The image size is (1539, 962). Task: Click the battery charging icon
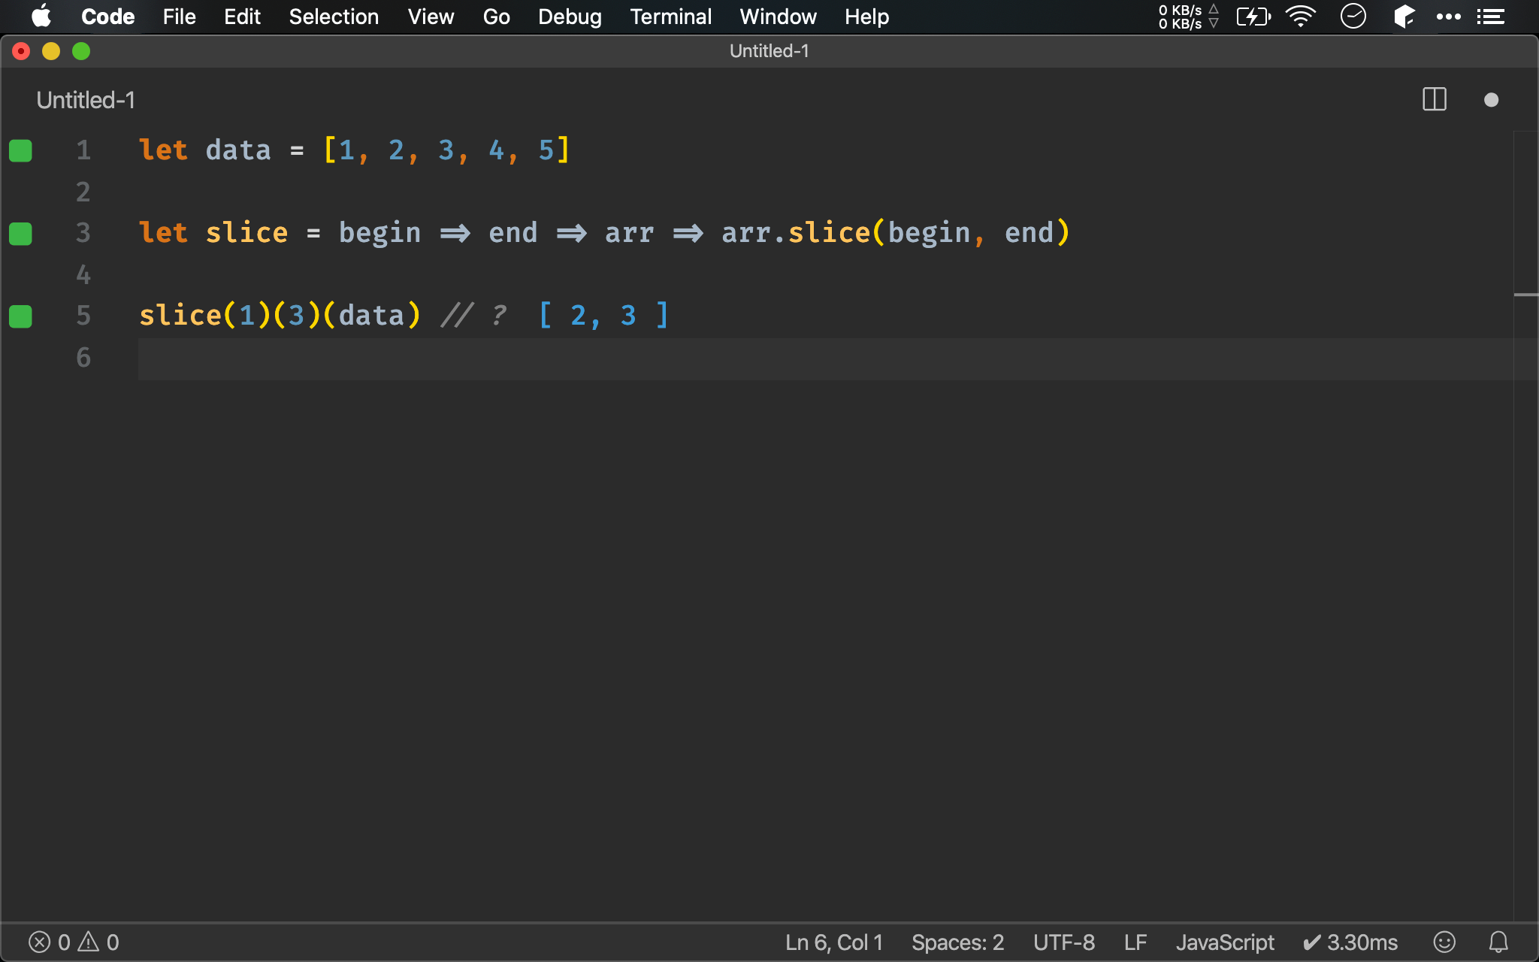coord(1253,17)
